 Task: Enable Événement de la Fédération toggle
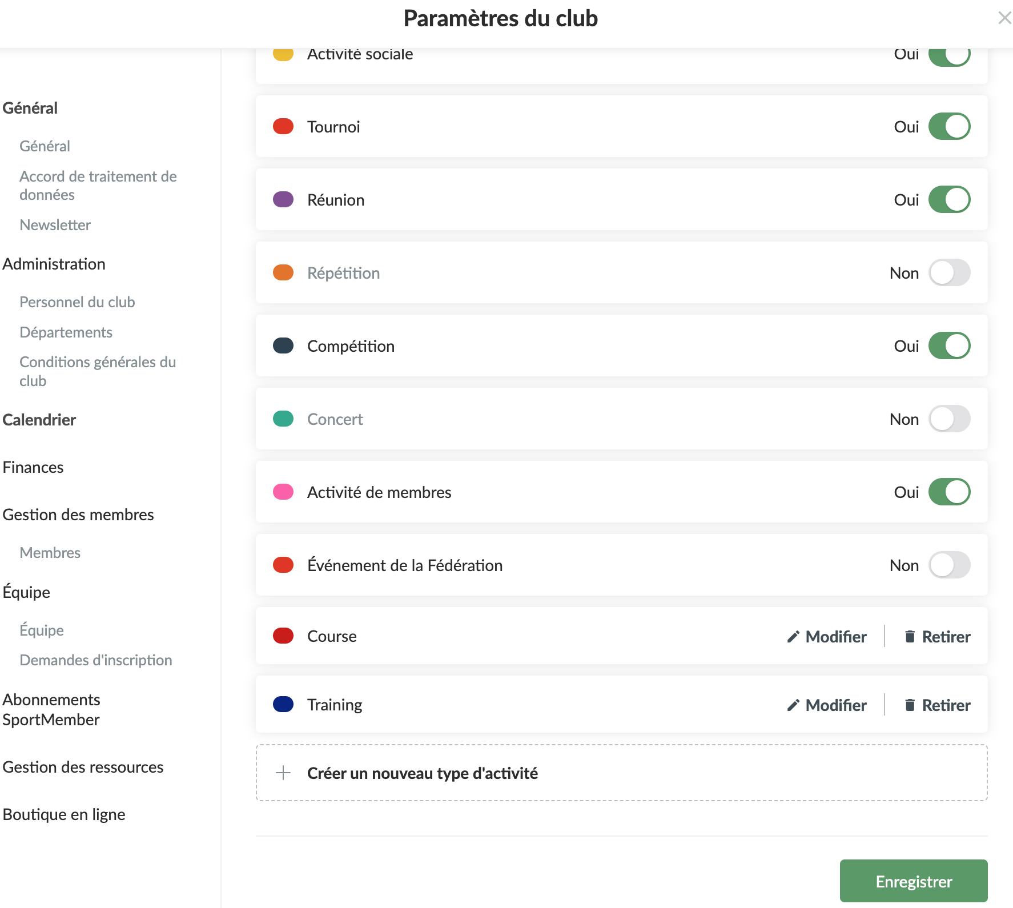(x=949, y=565)
